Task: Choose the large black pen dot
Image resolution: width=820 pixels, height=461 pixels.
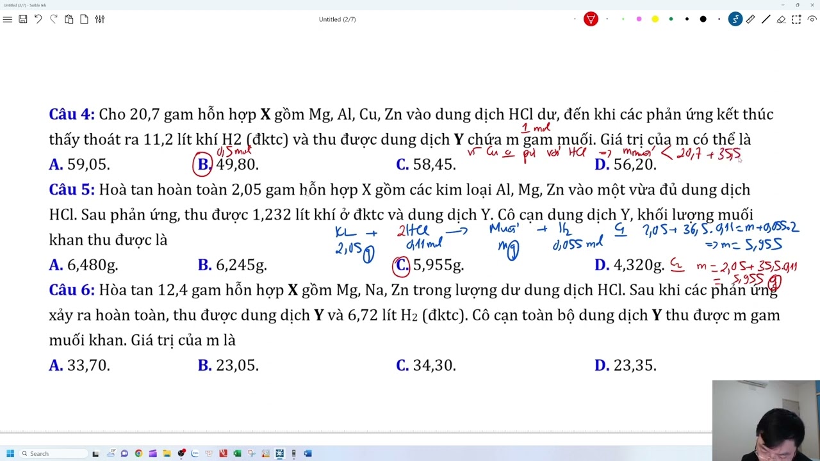Action: coord(703,19)
